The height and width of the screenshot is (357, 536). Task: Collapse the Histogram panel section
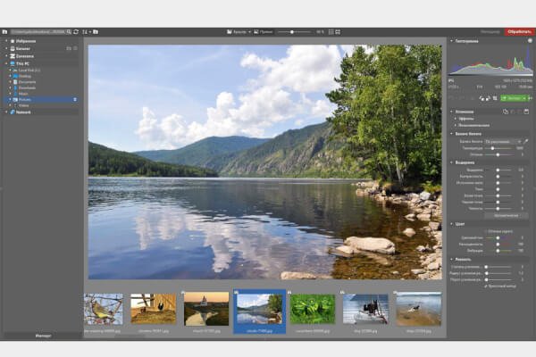(451, 41)
